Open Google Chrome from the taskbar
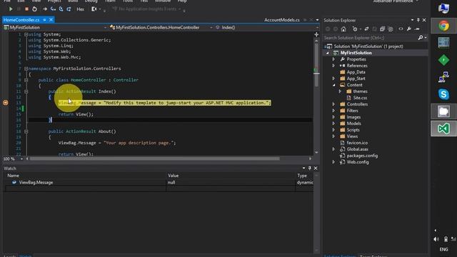Image resolution: width=457 pixels, height=257 pixels. pos(443,26)
